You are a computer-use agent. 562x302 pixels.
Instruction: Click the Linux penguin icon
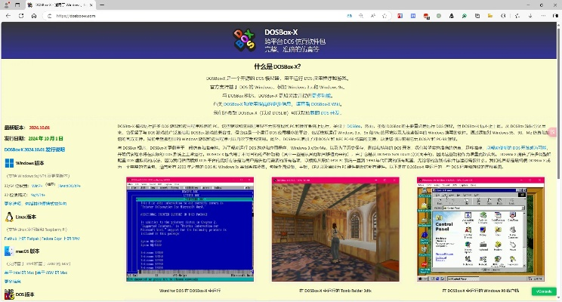point(9,217)
